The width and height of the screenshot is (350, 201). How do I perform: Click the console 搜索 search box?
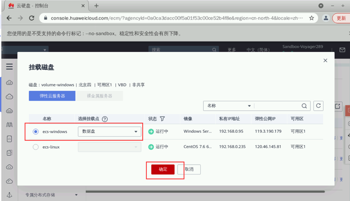183,50
